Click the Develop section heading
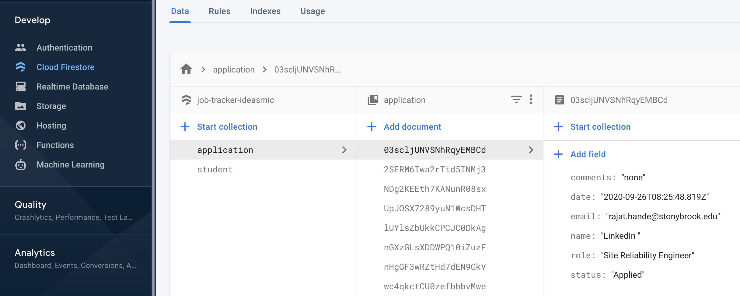 [33, 20]
